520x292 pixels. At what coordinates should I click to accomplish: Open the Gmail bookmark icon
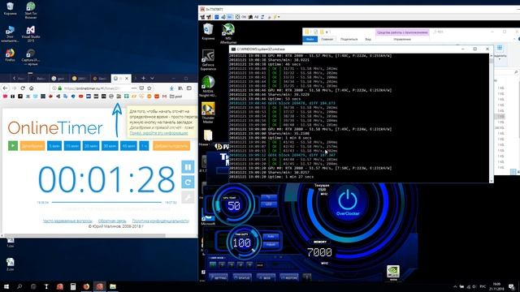point(164,97)
